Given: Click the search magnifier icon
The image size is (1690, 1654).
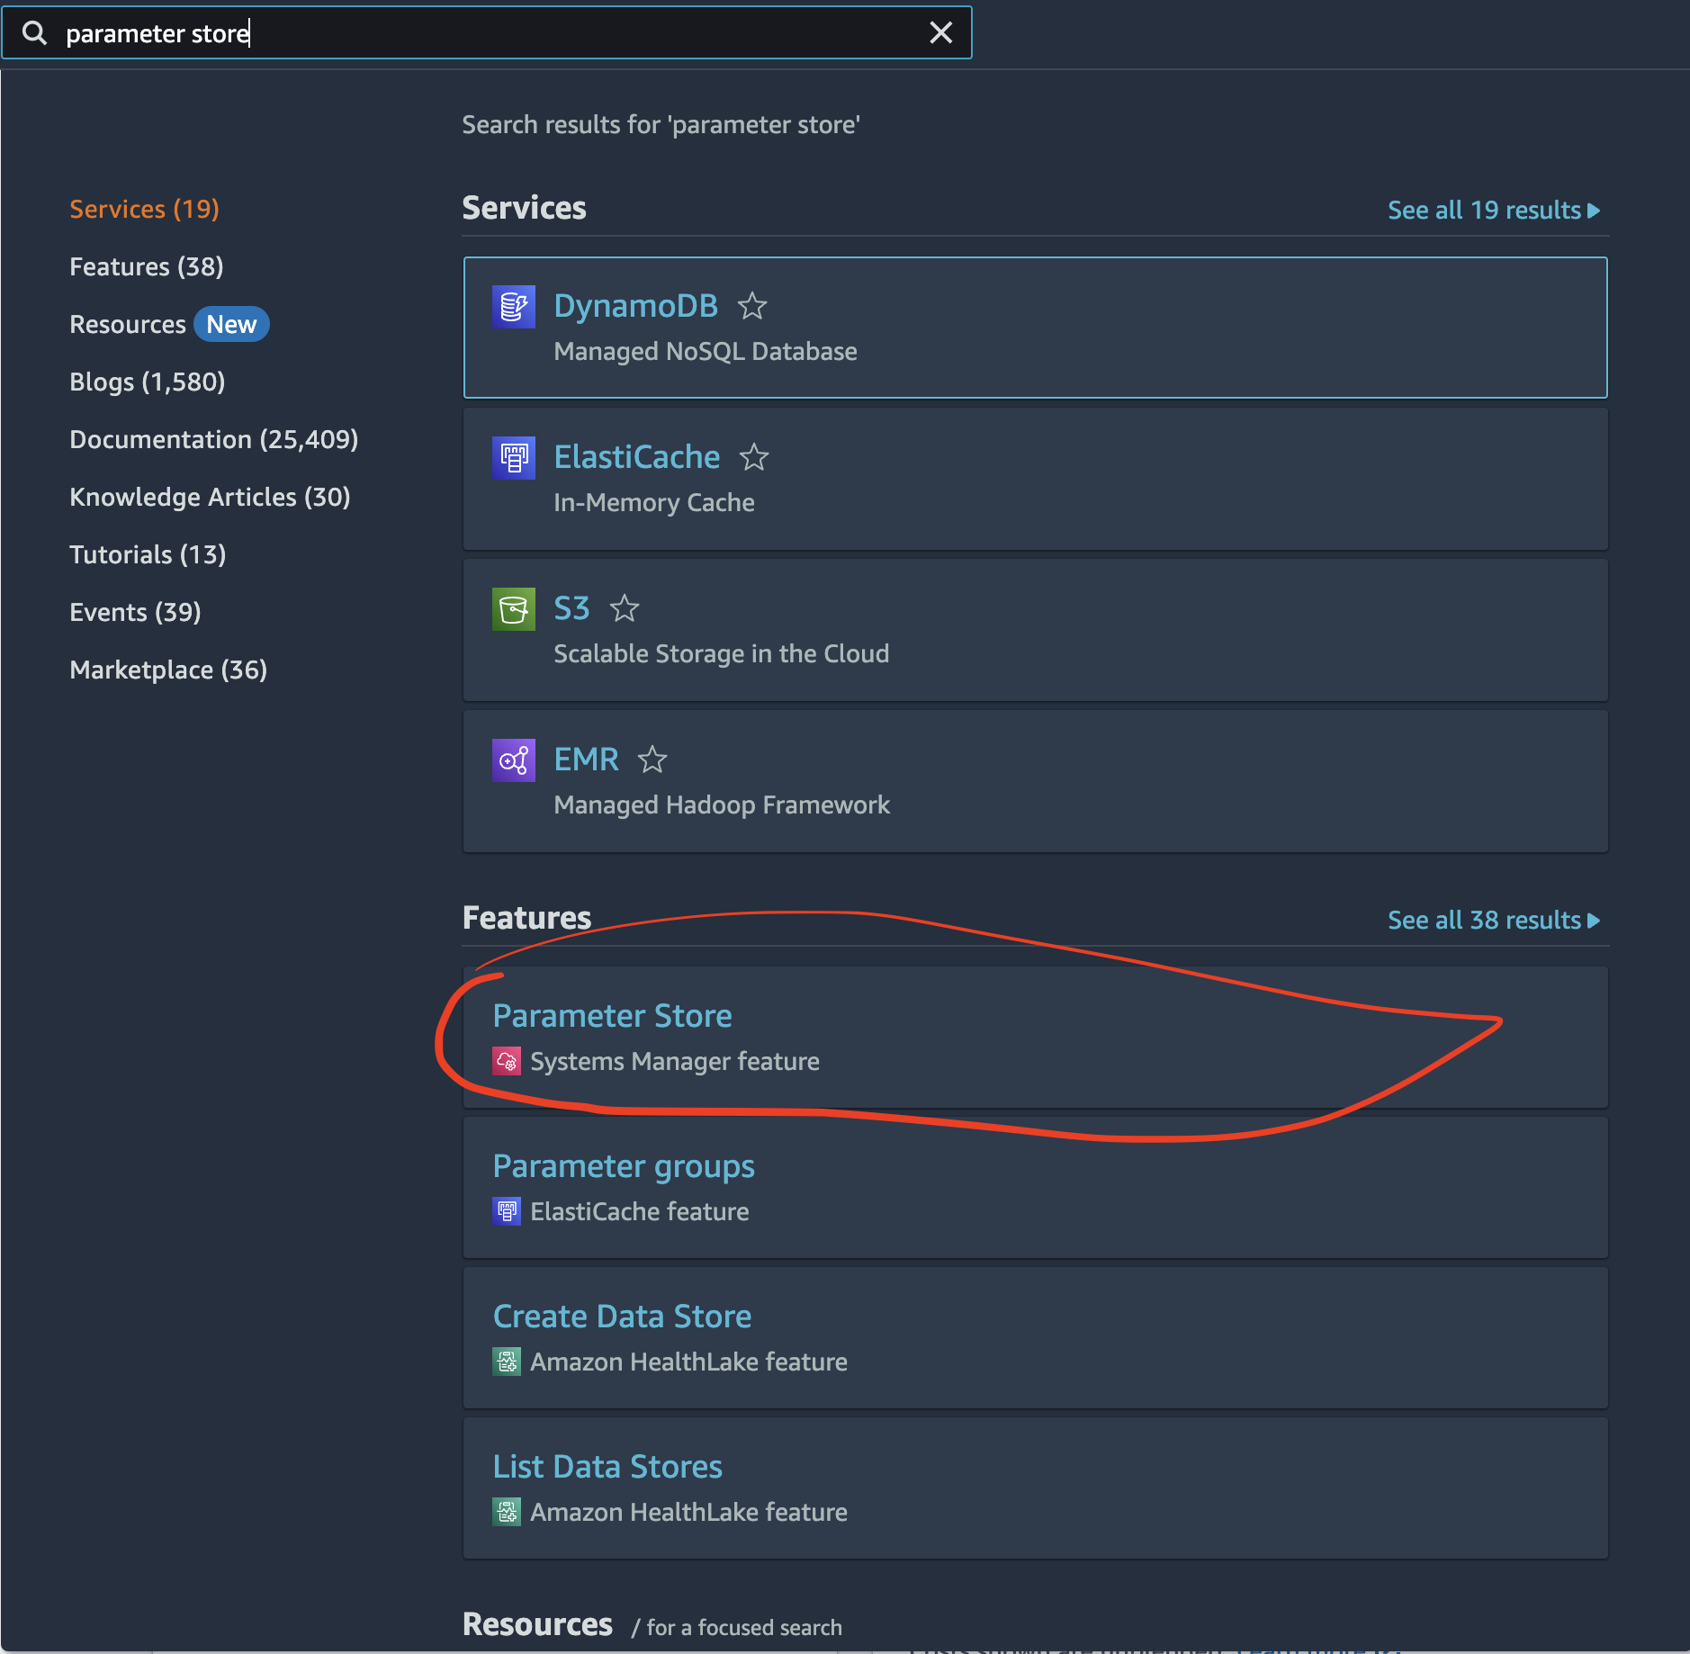Looking at the screenshot, I should pos(34,33).
